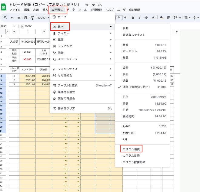Click the print icon

point(25,18)
